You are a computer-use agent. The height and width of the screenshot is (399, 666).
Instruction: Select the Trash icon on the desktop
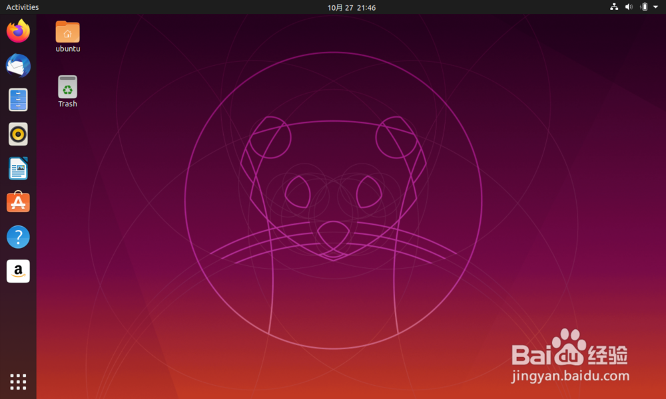point(67,86)
